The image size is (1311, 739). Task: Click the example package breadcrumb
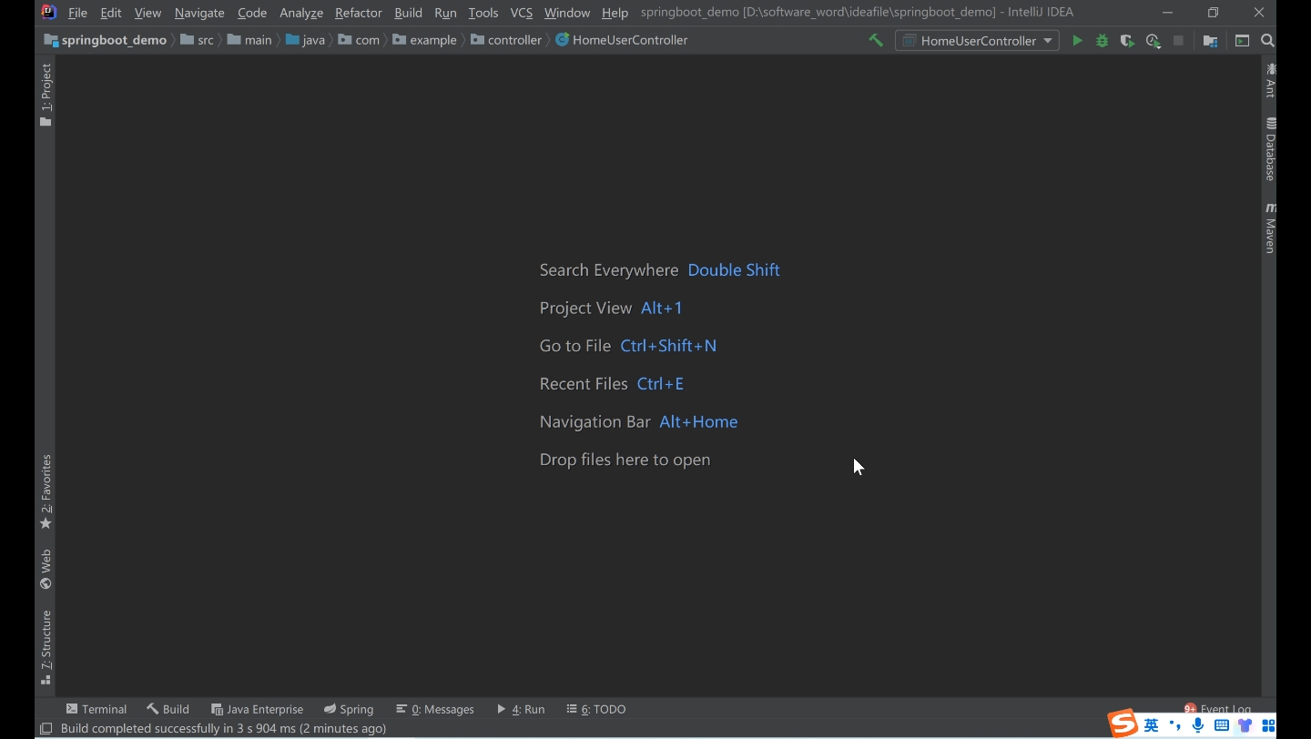click(x=424, y=40)
